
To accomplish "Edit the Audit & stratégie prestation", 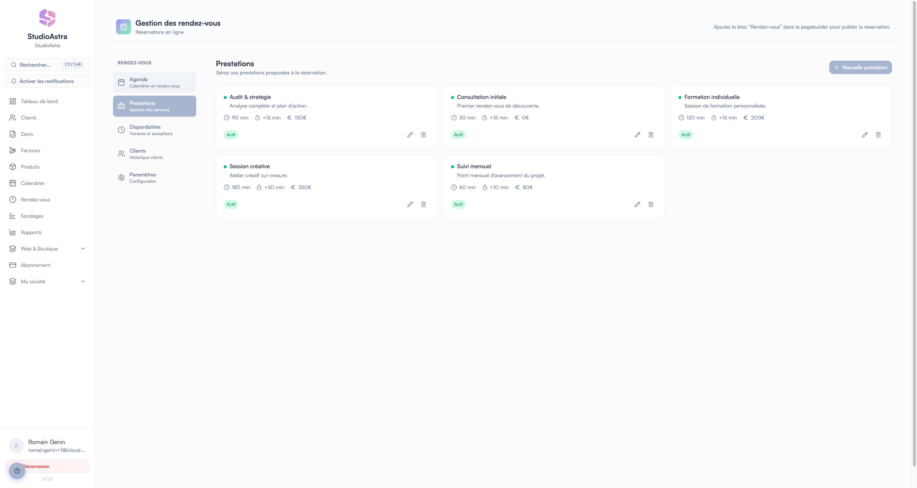I will click(410, 135).
